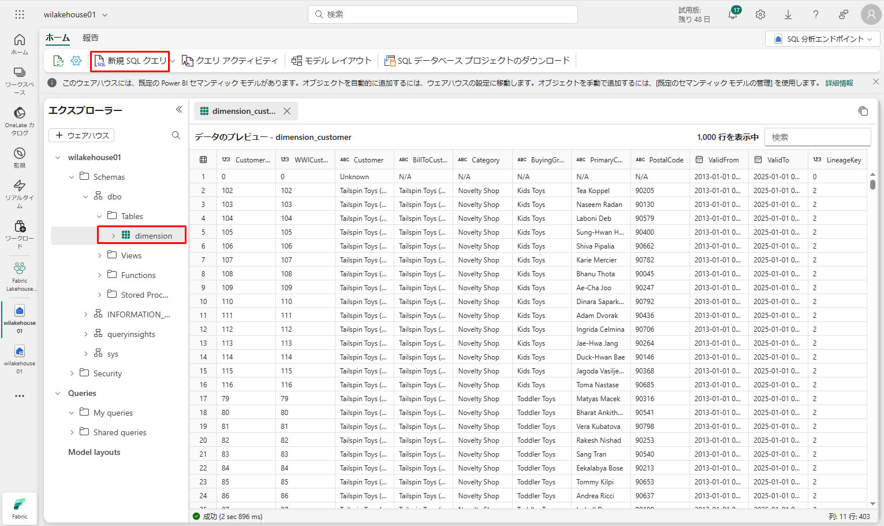Open the wilakehouse01 workspace dropdown
Viewport: 884px width, 526px height.
pyautogui.click(x=76, y=14)
